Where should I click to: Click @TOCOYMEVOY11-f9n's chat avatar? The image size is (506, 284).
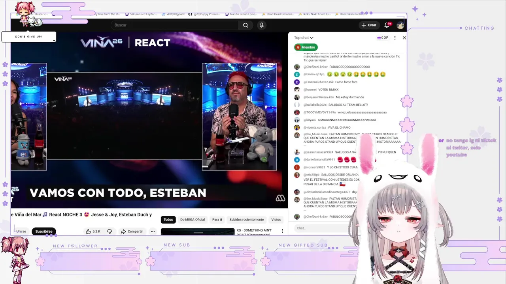(x=297, y=112)
